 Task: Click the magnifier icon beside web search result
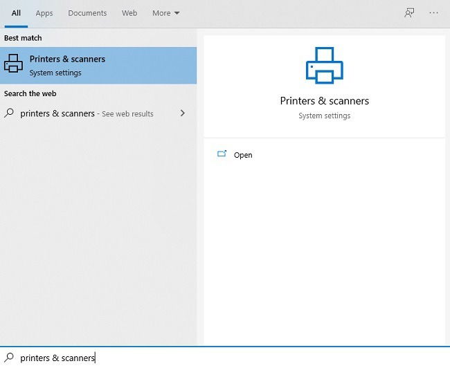coord(9,113)
